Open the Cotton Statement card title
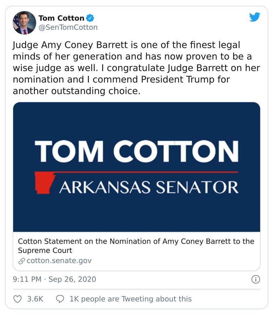The width and height of the screenshot is (274, 317). tap(136, 245)
